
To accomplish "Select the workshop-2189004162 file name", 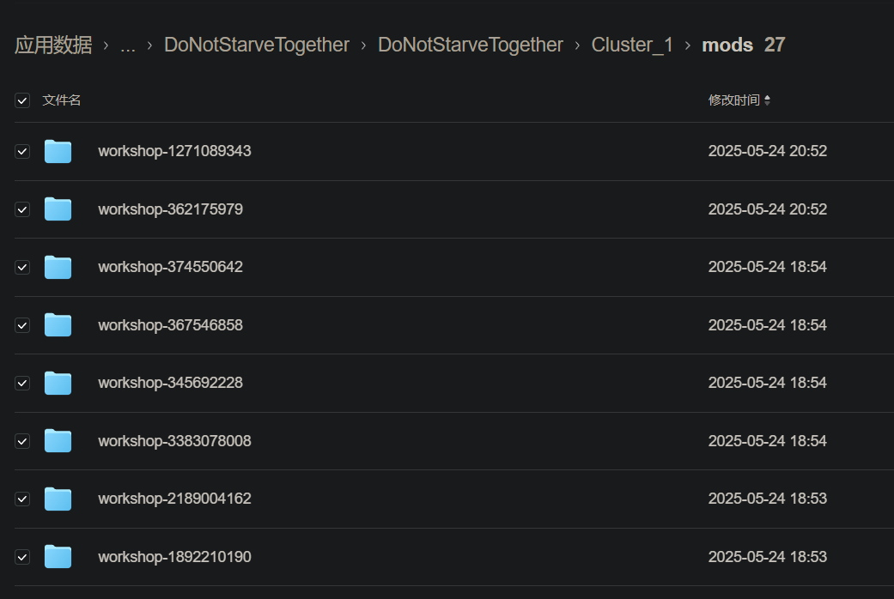I will (x=174, y=499).
